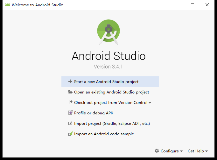Screen dimensions: 217x160
Task: Select Profile or debug APK
Action: click(x=94, y=113)
